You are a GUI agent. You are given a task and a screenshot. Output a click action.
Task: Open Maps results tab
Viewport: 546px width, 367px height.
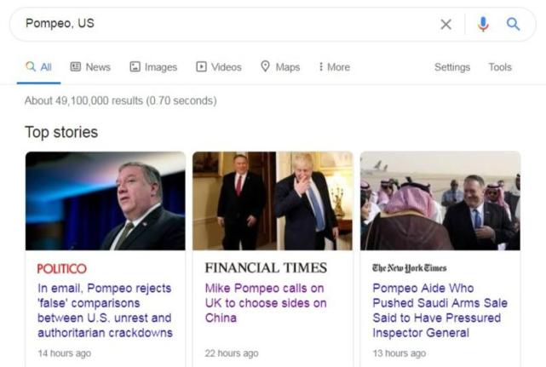tap(280, 67)
